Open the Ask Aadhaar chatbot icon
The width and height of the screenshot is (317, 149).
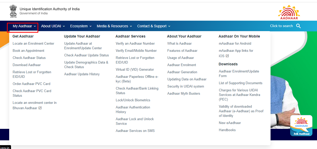pyautogui.click(x=301, y=126)
